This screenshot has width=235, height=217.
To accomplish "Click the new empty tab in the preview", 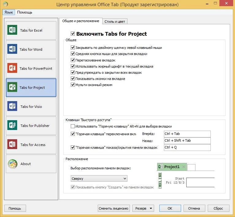I will tap(191, 168).
